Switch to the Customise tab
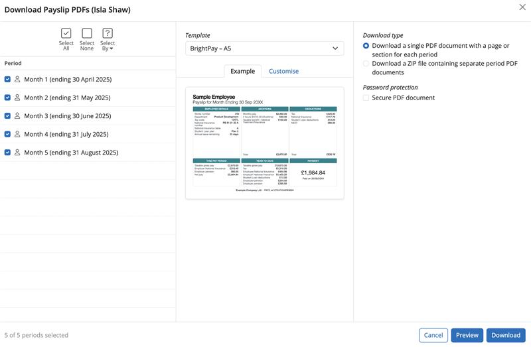The image size is (531, 347). [x=283, y=71]
